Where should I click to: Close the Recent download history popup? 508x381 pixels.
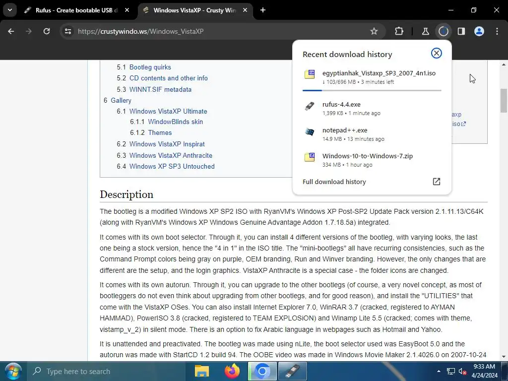[x=437, y=53]
